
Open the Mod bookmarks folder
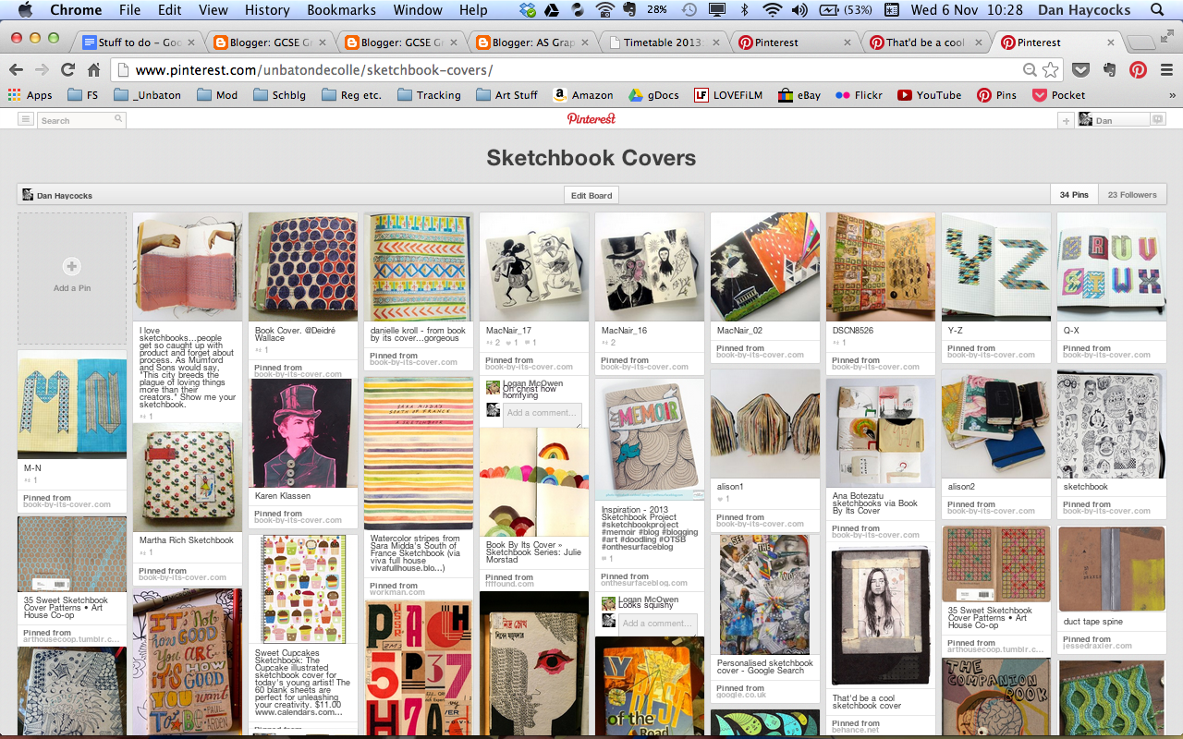[216, 95]
